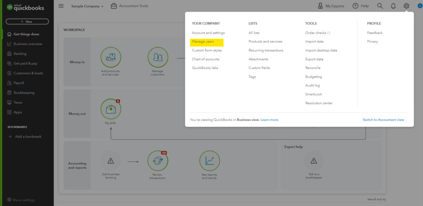The width and height of the screenshot is (423, 206).
Task: Select Manage users in settings menu
Action: pyautogui.click(x=203, y=42)
